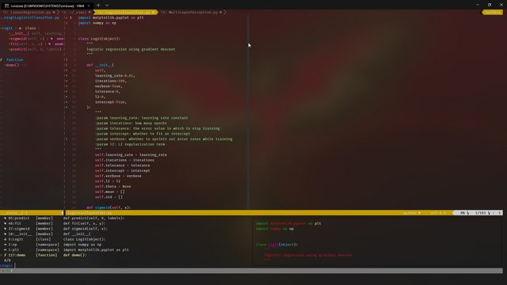Jump to __init__ in tag sidebar
This screenshot has height=285, width=507.
pos(19,33)
